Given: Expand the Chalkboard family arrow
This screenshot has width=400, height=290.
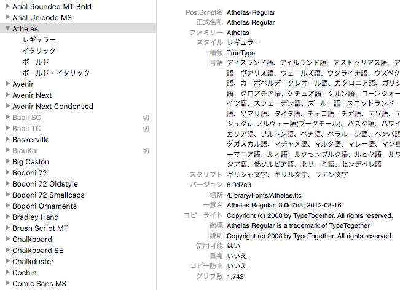Looking at the screenshot, I should point(7,239).
